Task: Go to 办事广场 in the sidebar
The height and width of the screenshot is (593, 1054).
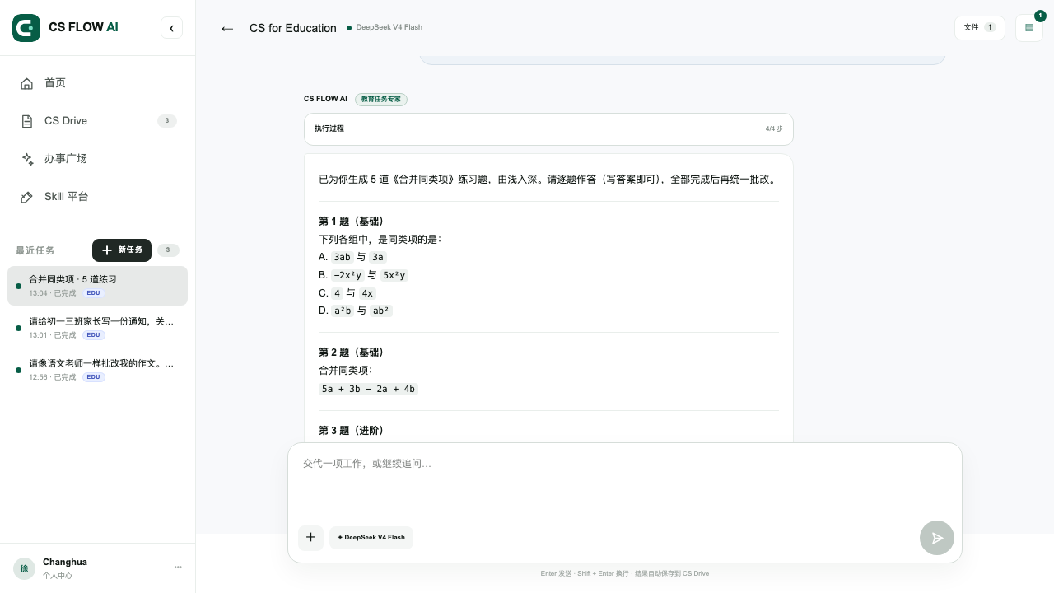Action: click(x=98, y=159)
